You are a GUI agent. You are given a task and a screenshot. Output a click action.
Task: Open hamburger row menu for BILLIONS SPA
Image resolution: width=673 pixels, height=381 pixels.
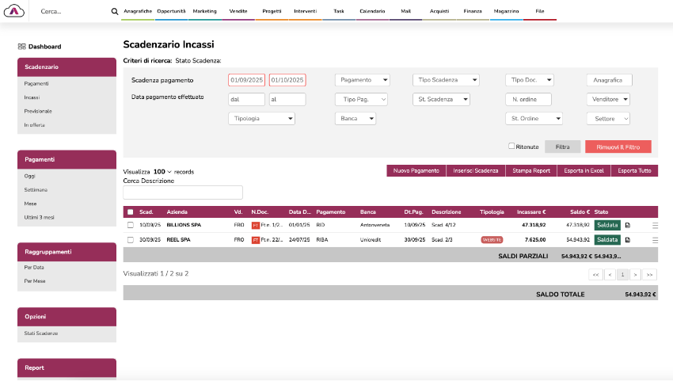pyautogui.click(x=655, y=225)
